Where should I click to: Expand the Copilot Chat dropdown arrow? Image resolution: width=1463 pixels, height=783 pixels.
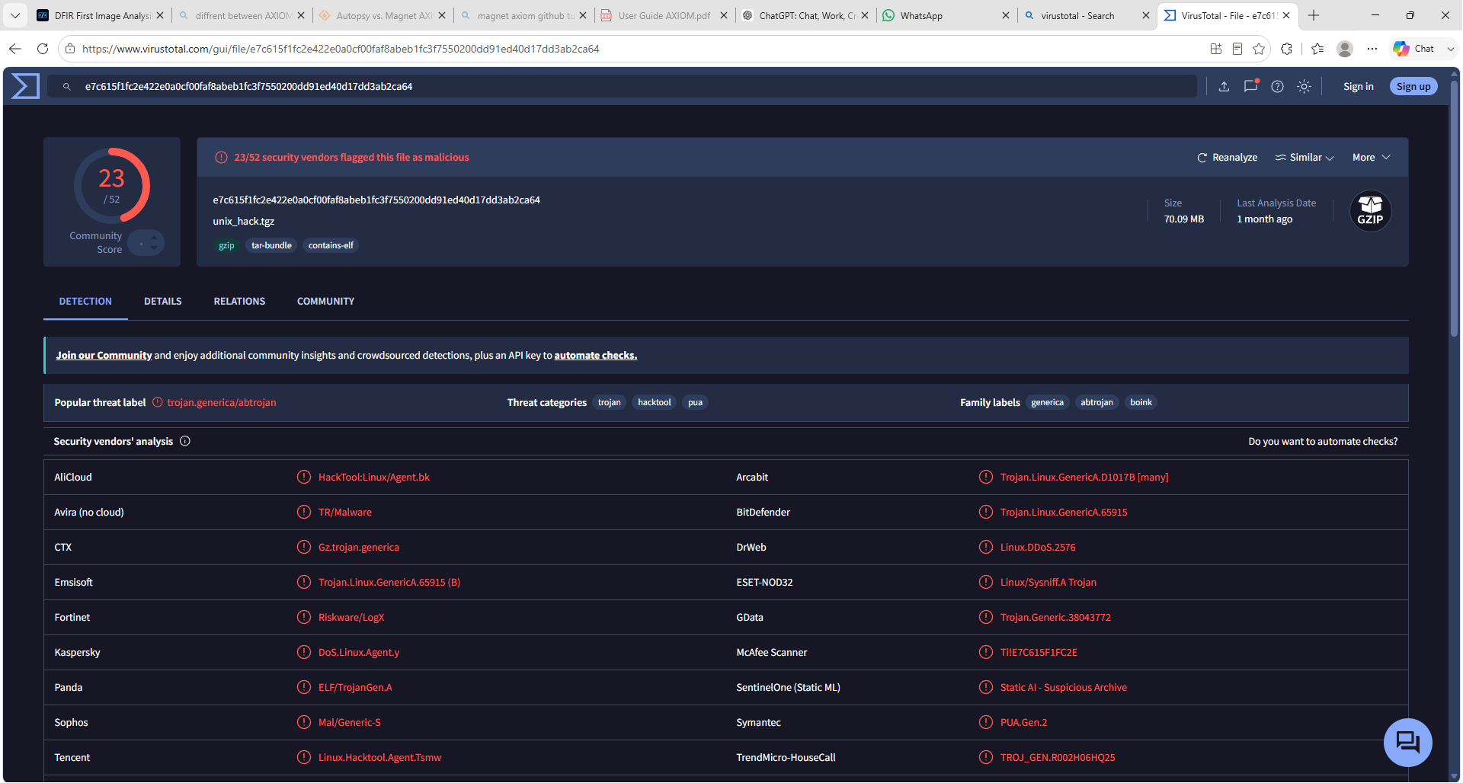coord(1450,49)
